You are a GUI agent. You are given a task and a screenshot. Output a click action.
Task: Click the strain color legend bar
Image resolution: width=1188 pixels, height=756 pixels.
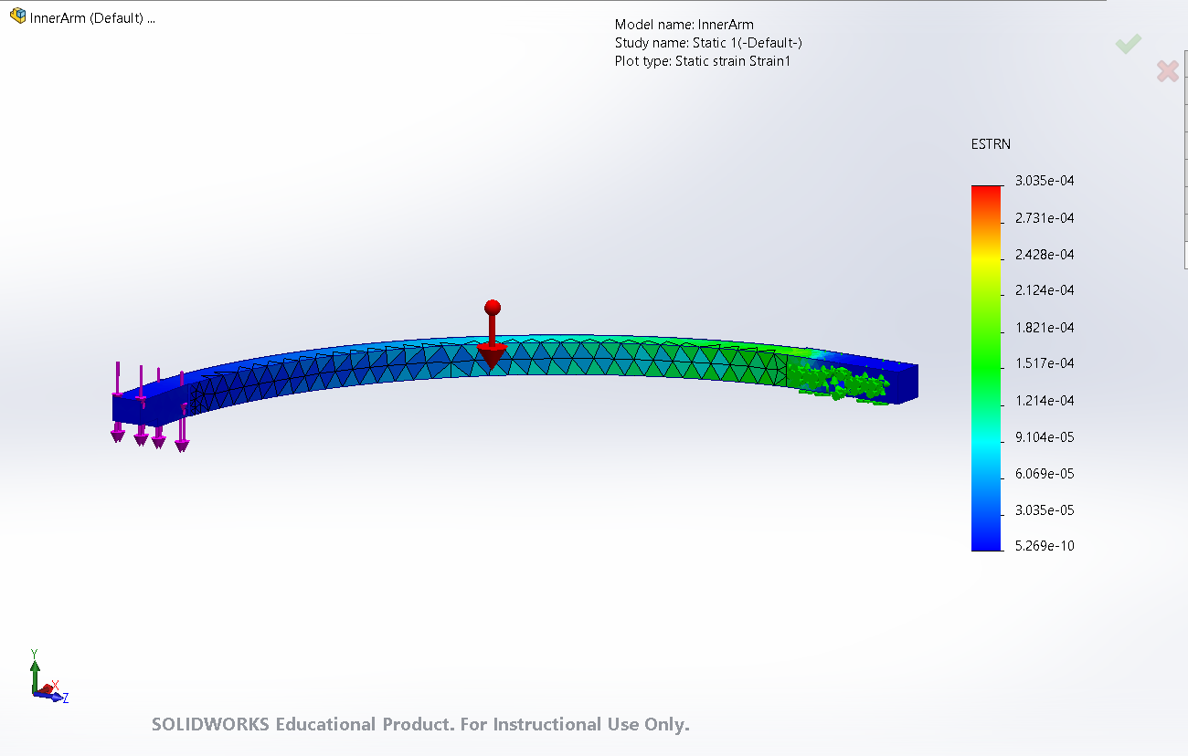click(986, 368)
